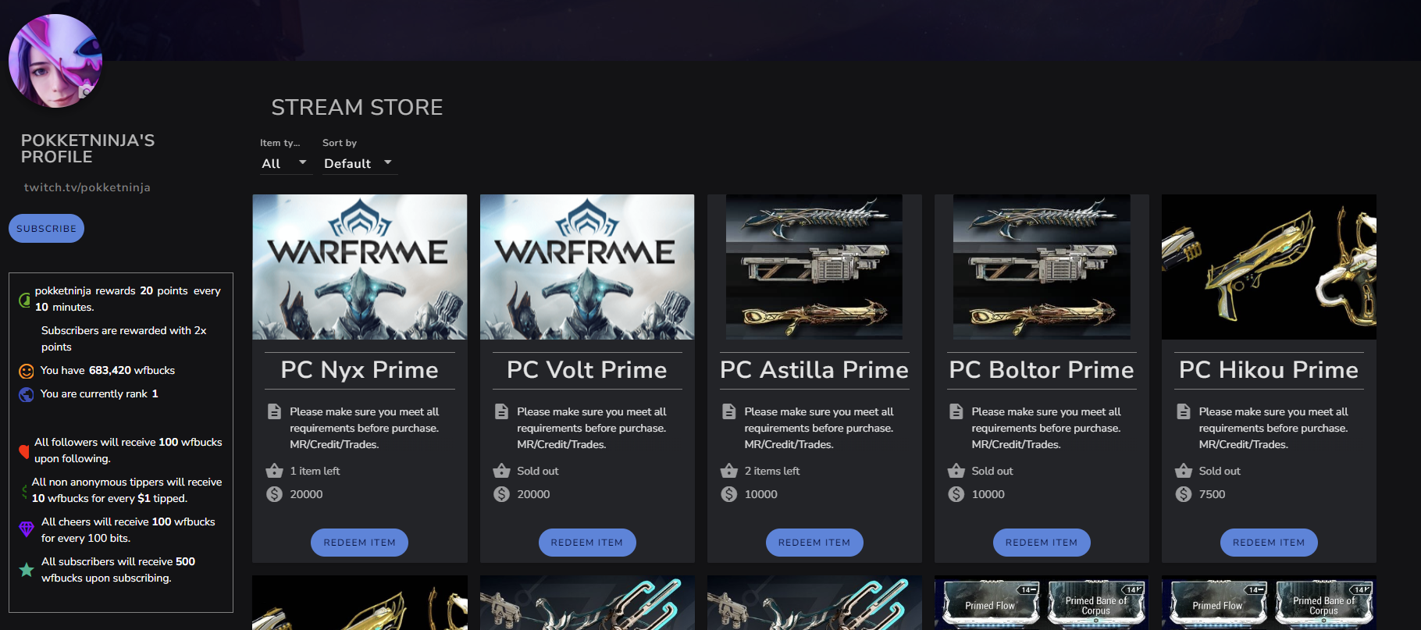Click the PC Hikou Prime title
This screenshot has height=630, width=1421.
(x=1269, y=370)
